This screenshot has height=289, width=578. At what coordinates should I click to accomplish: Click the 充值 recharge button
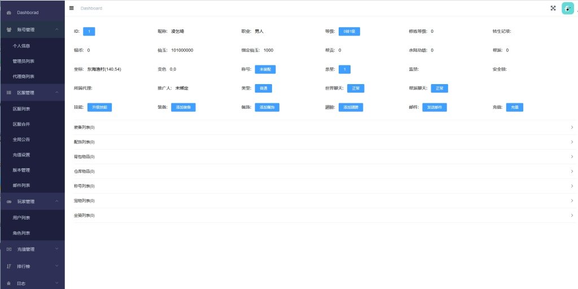point(514,107)
